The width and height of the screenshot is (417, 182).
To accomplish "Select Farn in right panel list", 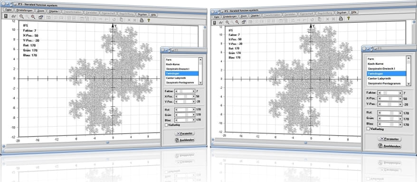I will pos(387,59).
